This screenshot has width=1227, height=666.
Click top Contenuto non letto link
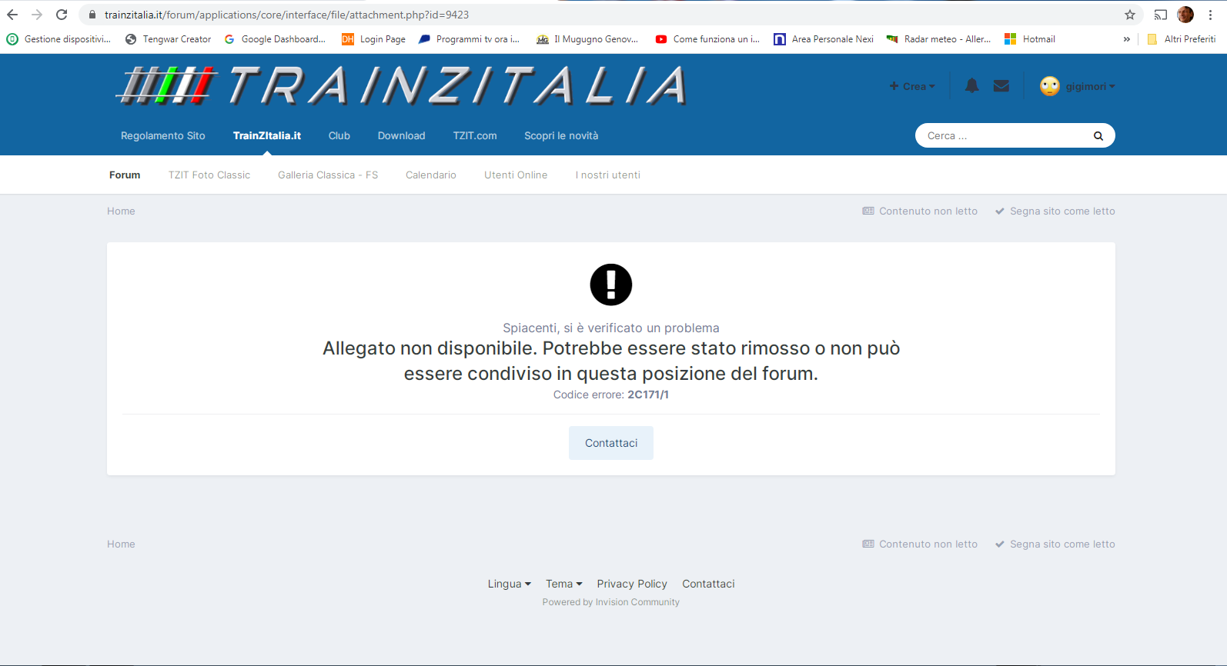[920, 211]
